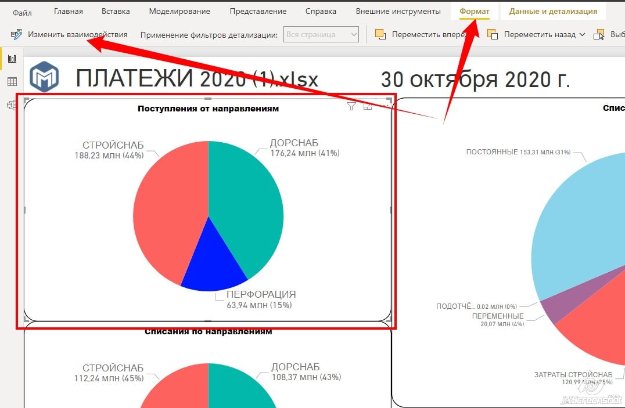
Task: Select the Моделирование tab
Action: tap(179, 12)
